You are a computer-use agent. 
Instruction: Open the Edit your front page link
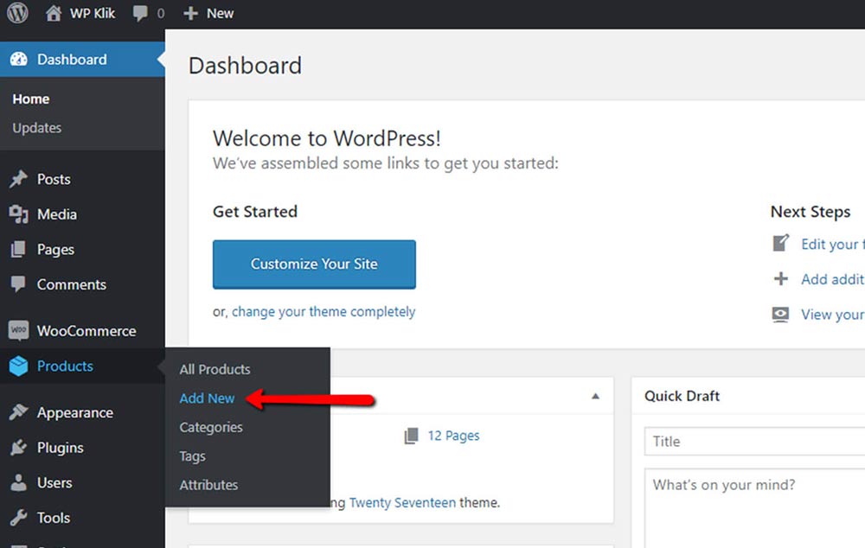click(833, 245)
